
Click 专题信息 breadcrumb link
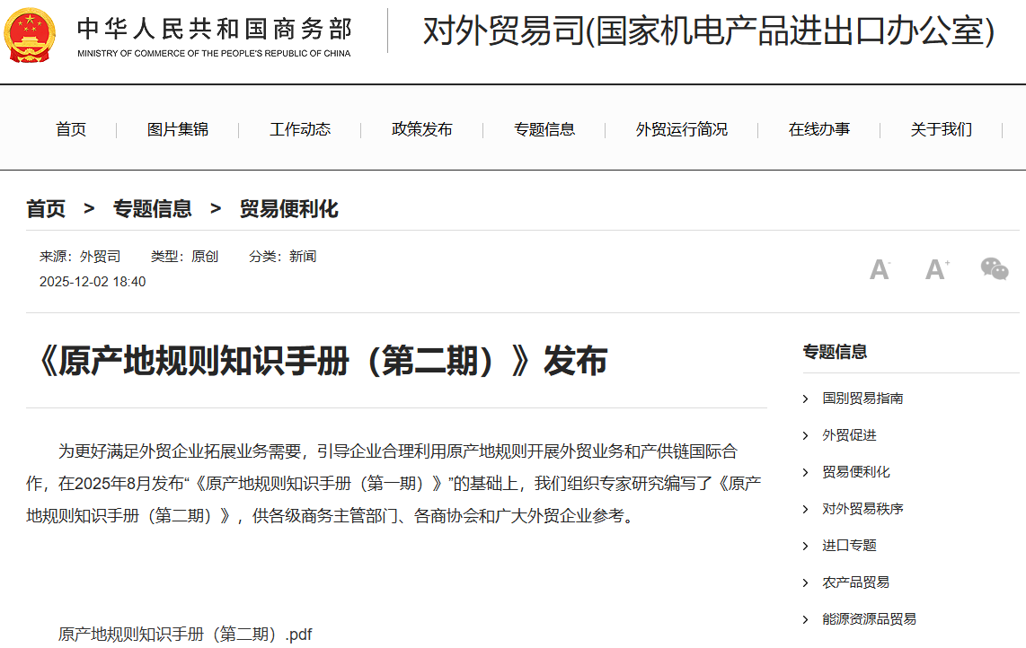point(152,209)
